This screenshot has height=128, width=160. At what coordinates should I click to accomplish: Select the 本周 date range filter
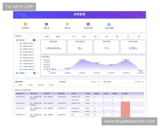click(x=95, y=37)
